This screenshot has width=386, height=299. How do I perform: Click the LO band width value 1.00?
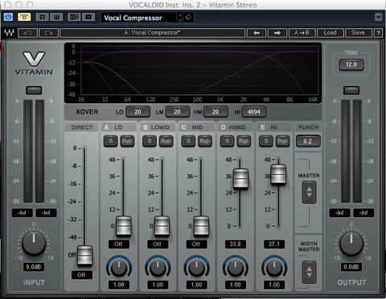pyautogui.click(x=119, y=285)
